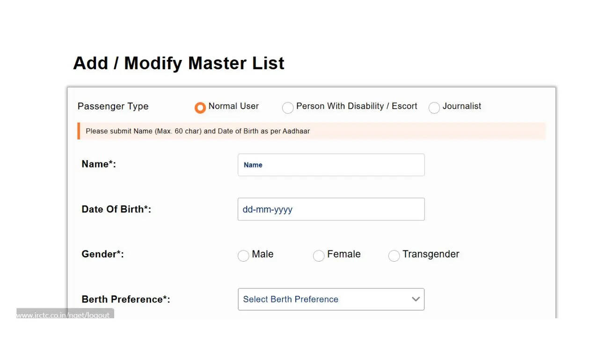The image size is (599, 337).
Task: Click the Gender* field label
Action: tap(102, 254)
